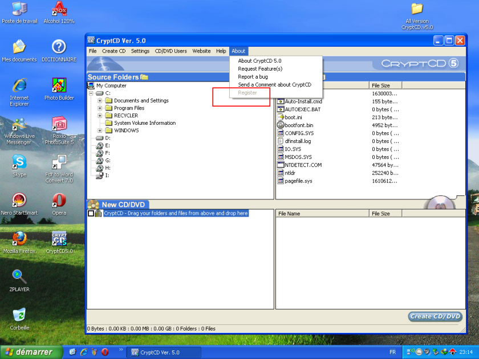This screenshot has height=359, width=479.
Task: Launch the Skype desktop shortcut
Action: tap(19, 166)
